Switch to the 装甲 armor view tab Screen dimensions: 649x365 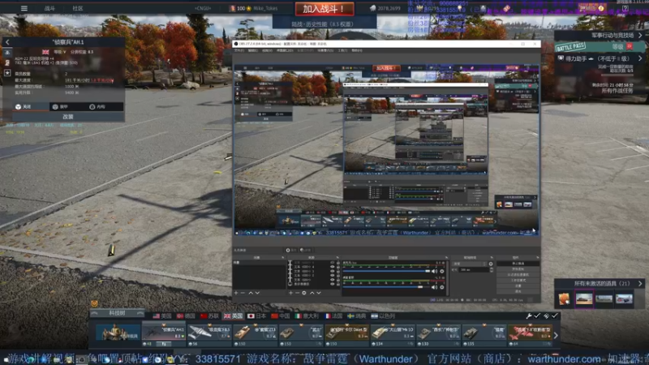pyautogui.click(x=67, y=107)
